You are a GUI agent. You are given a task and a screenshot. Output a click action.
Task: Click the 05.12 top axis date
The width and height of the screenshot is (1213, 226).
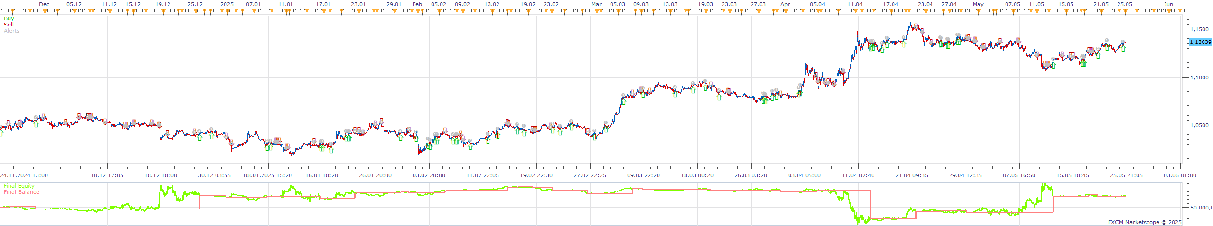click(74, 4)
